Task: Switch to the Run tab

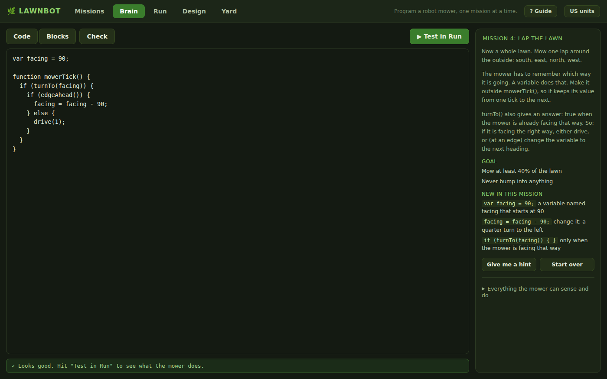Action: tap(160, 11)
